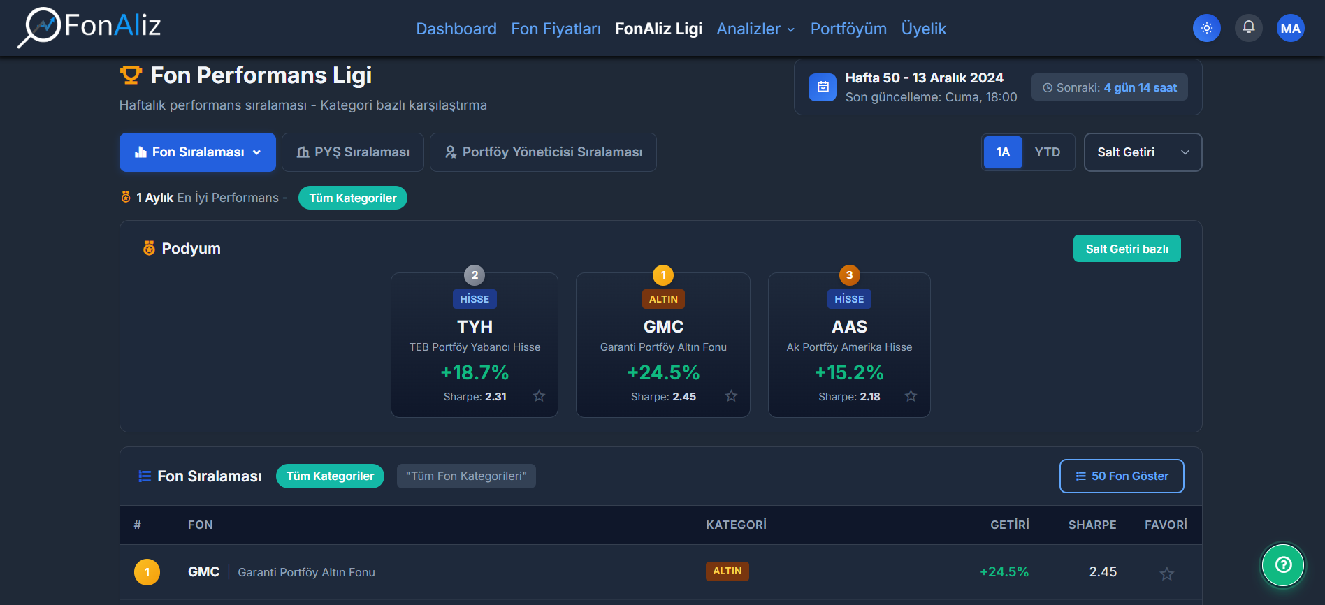1325x605 pixels.
Task: Go to Dashboard
Action: 456,29
